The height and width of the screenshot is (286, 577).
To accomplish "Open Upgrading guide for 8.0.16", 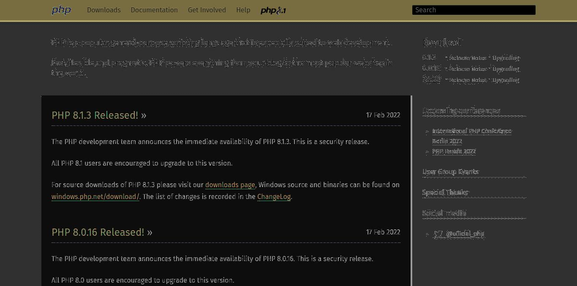I will click(x=506, y=69).
